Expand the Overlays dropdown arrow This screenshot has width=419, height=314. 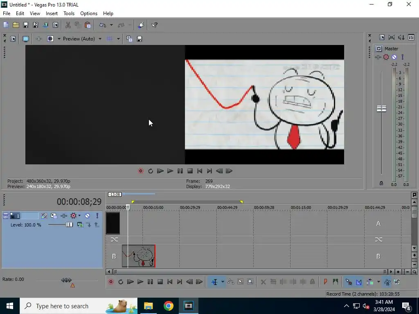[x=118, y=39]
